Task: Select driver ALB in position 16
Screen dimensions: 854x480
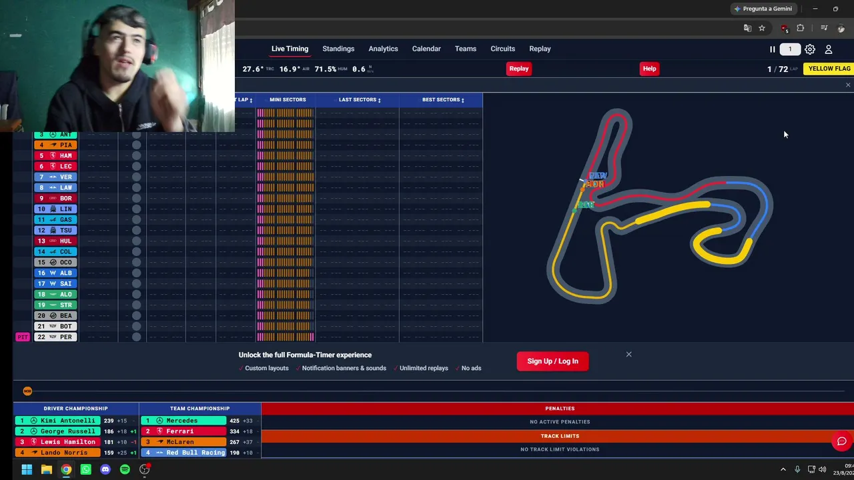Action: point(55,273)
